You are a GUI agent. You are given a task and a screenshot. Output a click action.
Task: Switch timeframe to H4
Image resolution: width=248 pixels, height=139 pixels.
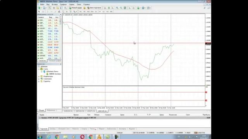(x=100, y=12)
